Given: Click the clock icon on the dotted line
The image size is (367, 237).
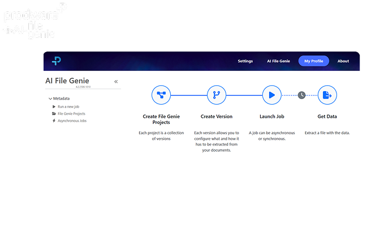Looking at the screenshot, I should coord(302,95).
